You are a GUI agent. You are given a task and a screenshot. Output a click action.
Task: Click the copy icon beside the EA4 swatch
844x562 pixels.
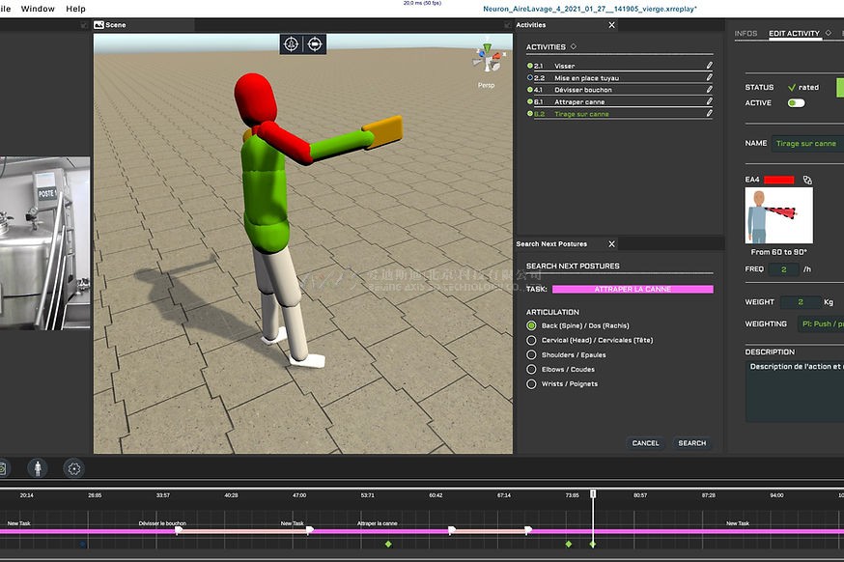[x=807, y=180]
